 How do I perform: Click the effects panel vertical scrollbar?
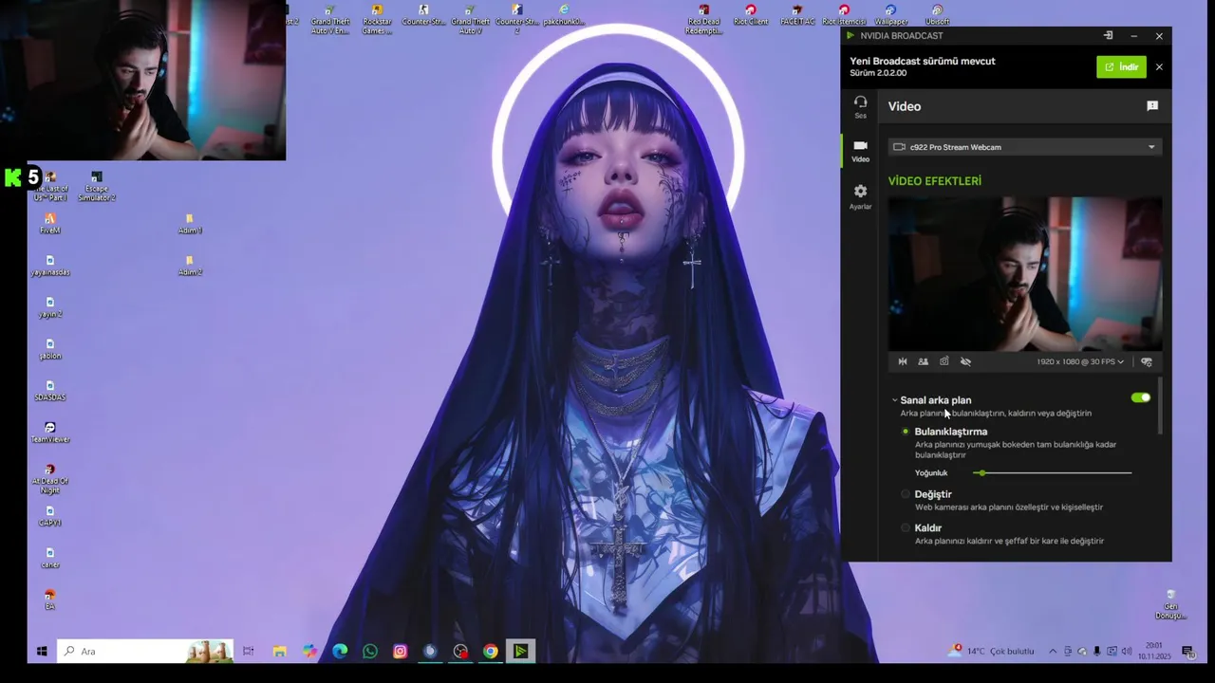[x=1160, y=406]
